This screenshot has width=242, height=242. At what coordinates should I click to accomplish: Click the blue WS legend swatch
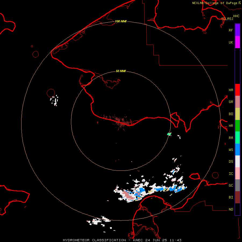[x=237, y=150]
